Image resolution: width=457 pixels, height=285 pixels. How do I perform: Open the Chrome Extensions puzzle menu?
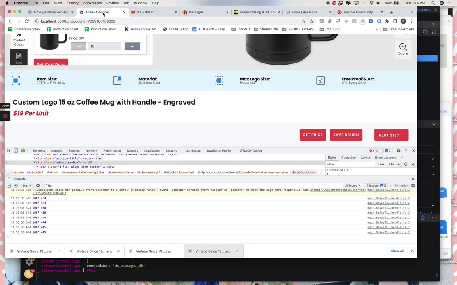tap(387, 21)
